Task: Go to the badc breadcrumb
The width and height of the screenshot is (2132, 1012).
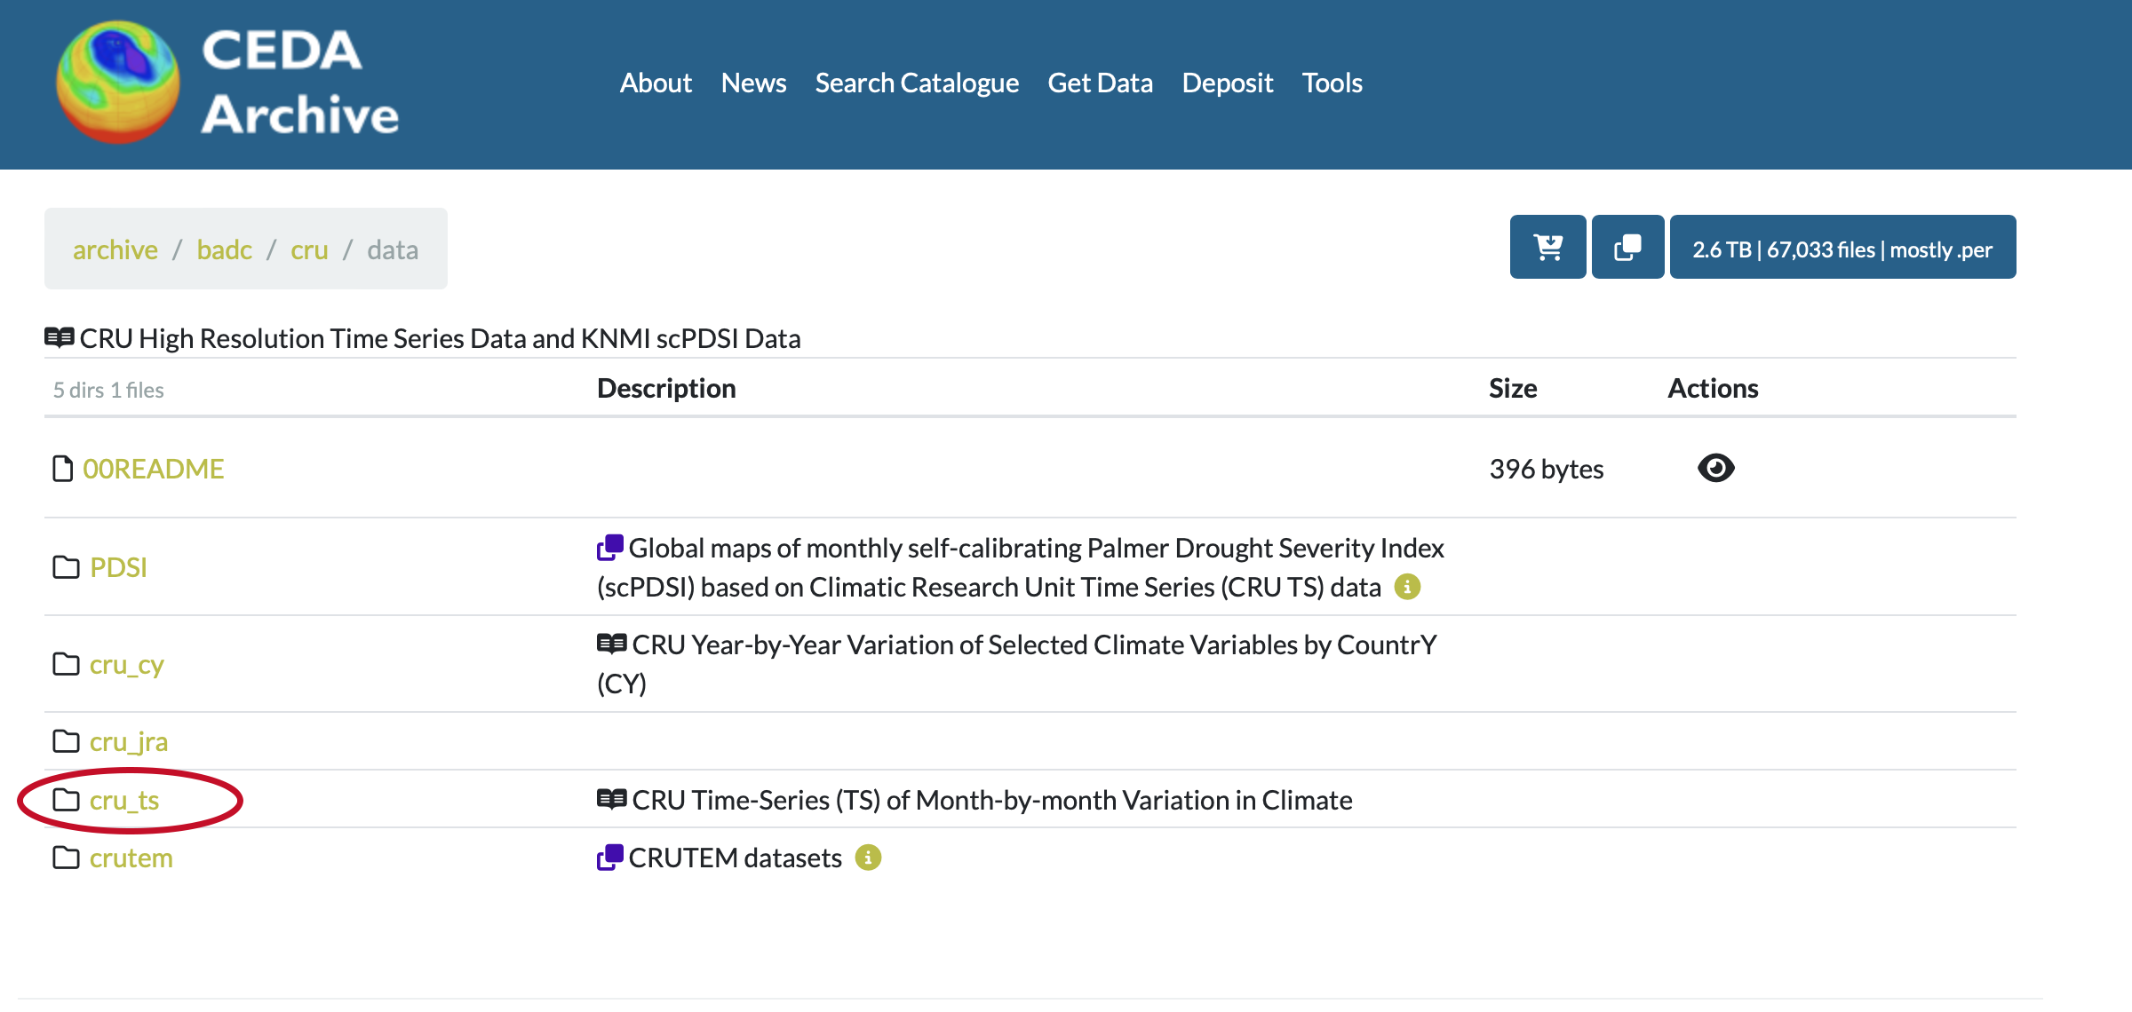Action: [x=224, y=250]
